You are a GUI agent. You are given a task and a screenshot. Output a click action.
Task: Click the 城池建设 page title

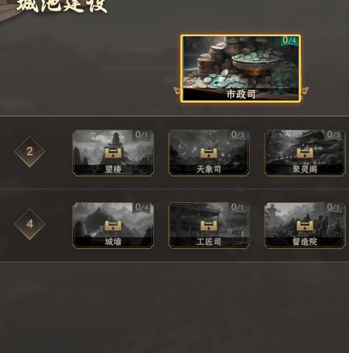coord(62,6)
